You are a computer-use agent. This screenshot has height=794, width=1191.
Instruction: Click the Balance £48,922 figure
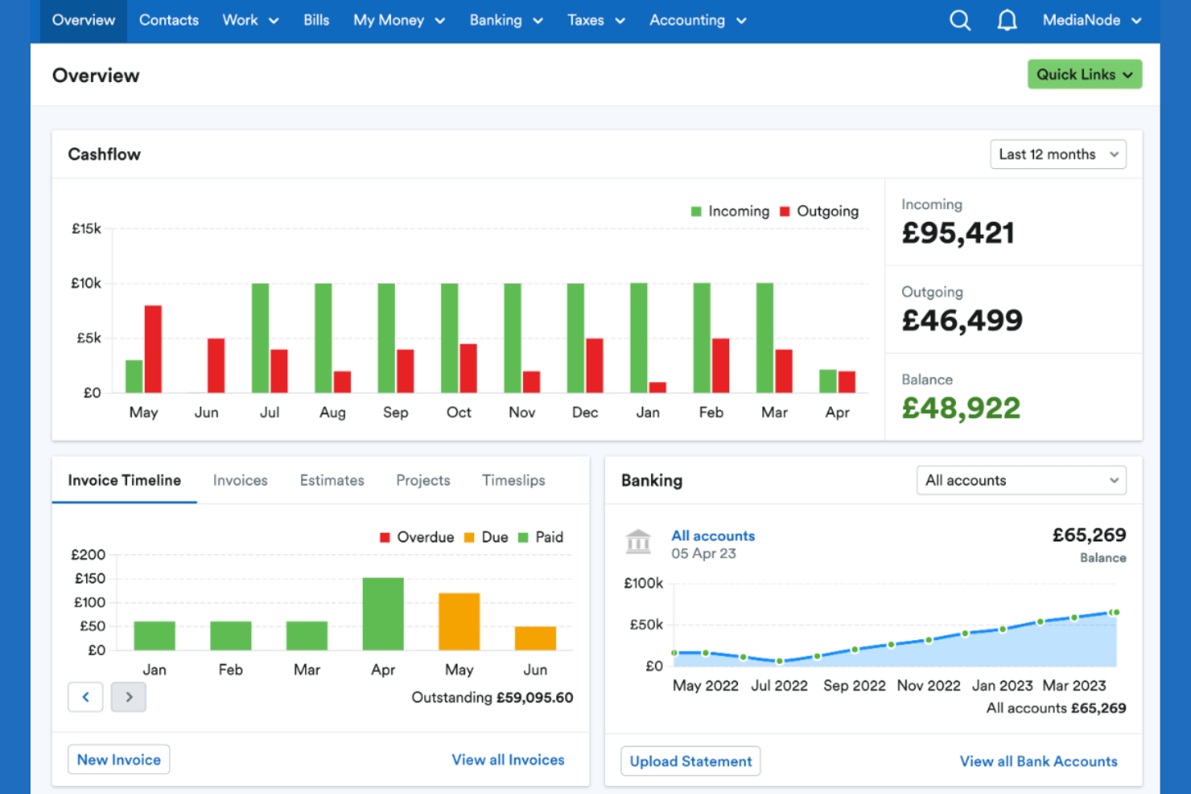point(961,409)
